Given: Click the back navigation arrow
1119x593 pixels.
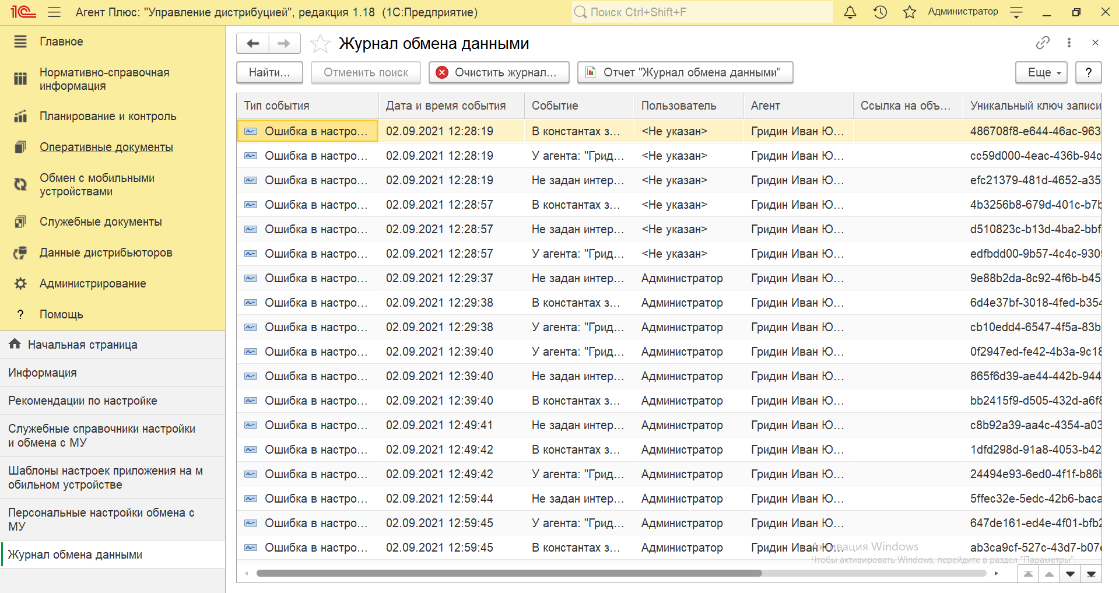Looking at the screenshot, I should coord(252,43).
